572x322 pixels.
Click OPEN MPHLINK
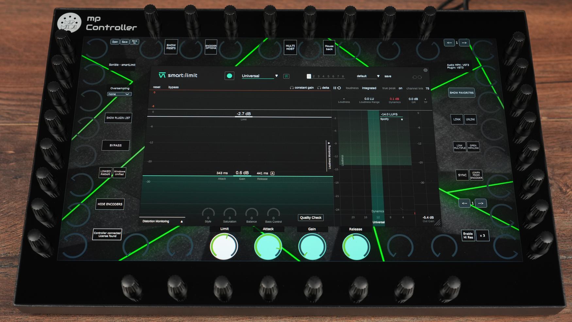coord(473,147)
